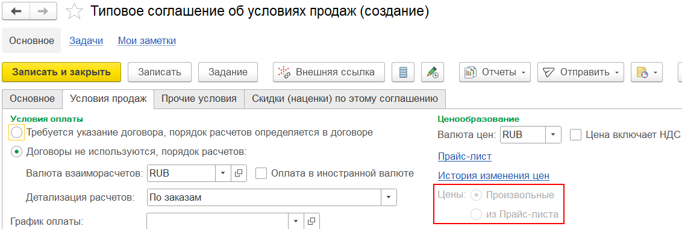Open Скидки (наценки) по этому соглашению tab
This screenshot has height=229, width=682.
345,99
